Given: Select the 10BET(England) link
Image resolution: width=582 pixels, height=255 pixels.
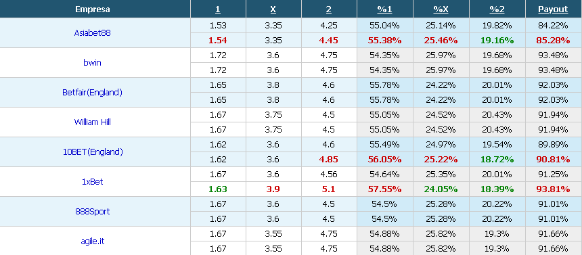Looking at the screenshot, I should pyautogui.click(x=93, y=152).
